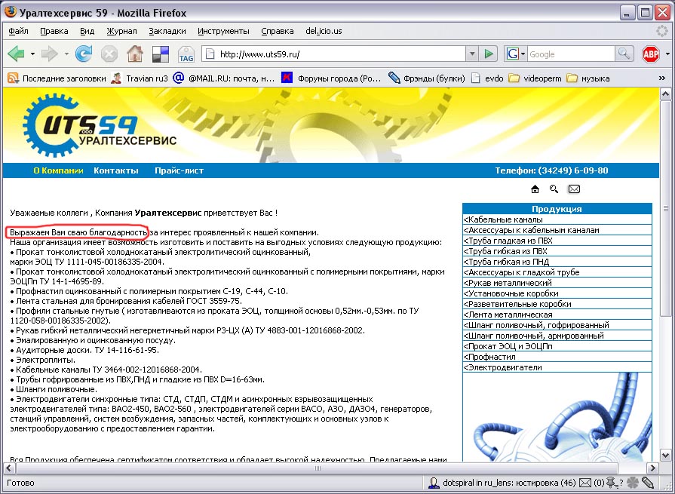Open the музыка bookmark folder
675x494 pixels.
pos(588,78)
